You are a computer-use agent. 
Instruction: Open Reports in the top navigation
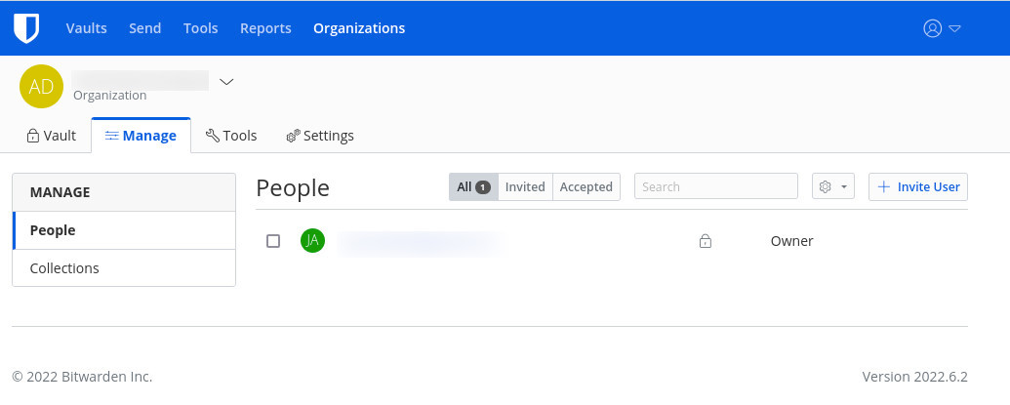coord(265,28)
